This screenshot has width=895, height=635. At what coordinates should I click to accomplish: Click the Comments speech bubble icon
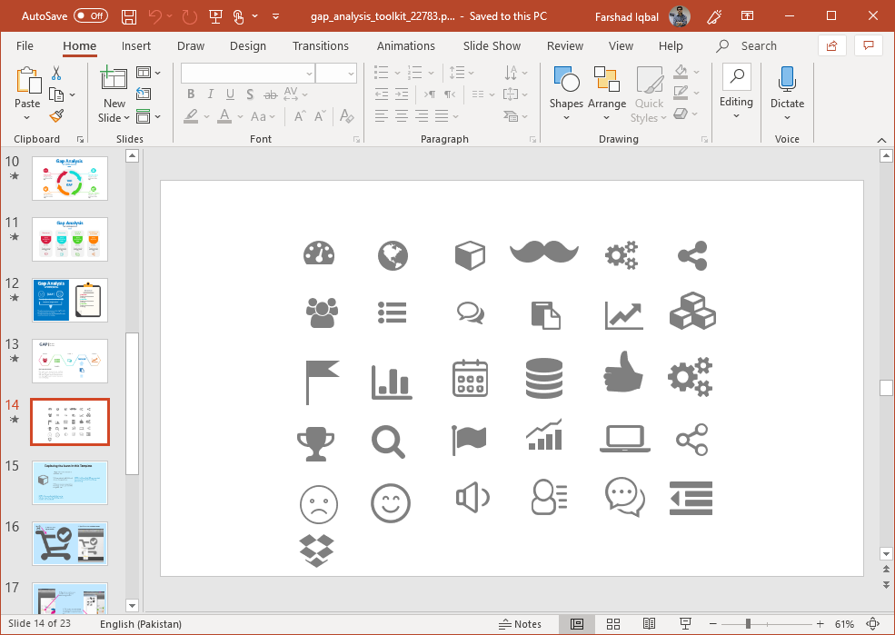[868, 45]
